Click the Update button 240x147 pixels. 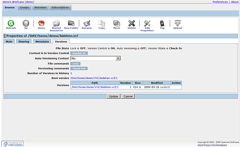tap(113, 96)
